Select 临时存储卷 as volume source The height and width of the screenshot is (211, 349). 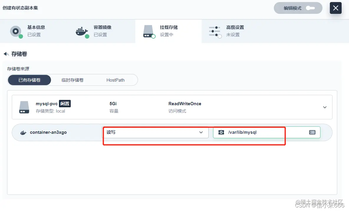click(x=72, y=80)
